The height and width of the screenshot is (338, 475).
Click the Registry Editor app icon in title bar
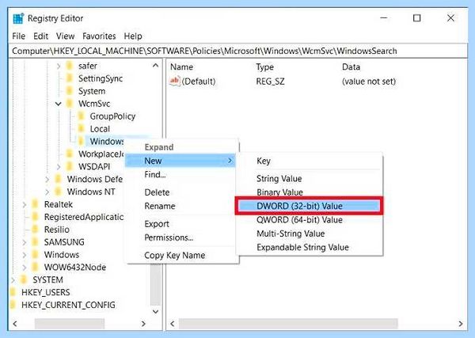click(x=18, y=18)
